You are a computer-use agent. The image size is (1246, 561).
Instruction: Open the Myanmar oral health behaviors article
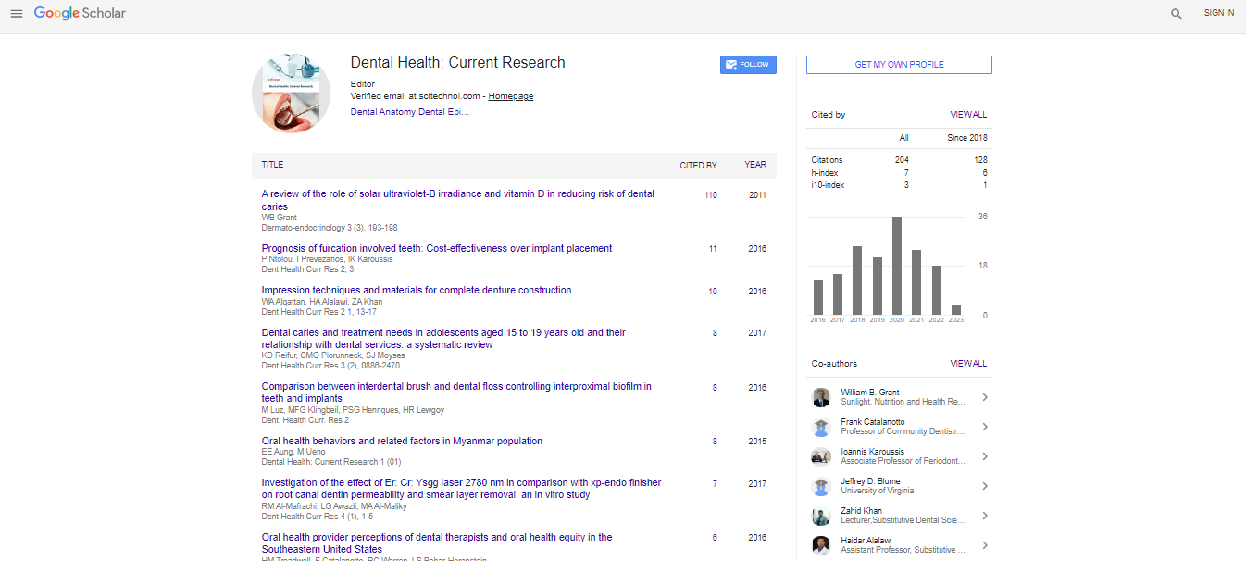tap(402, 441)
